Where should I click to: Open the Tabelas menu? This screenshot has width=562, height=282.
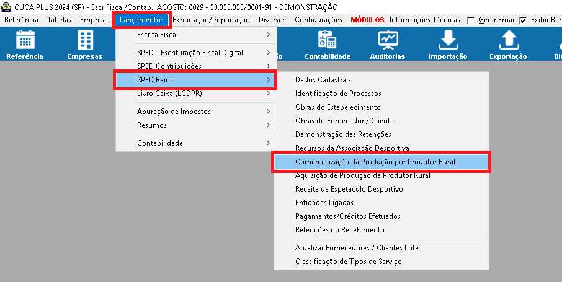coord(59,20)
